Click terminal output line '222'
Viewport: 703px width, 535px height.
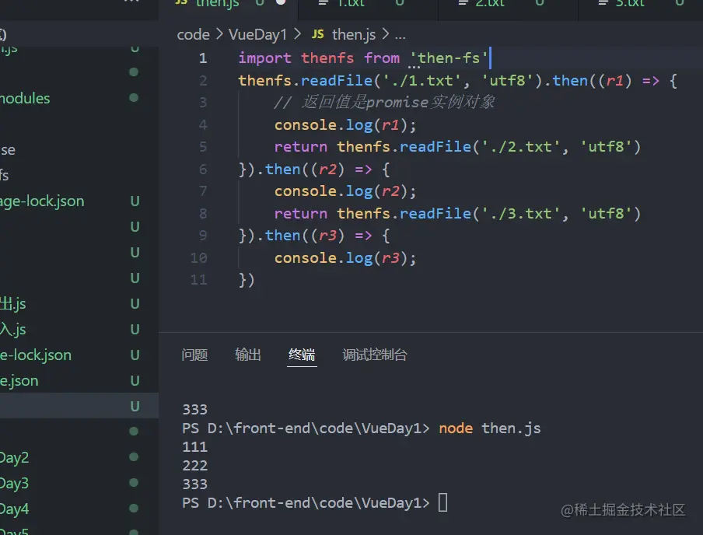point(195,466)
